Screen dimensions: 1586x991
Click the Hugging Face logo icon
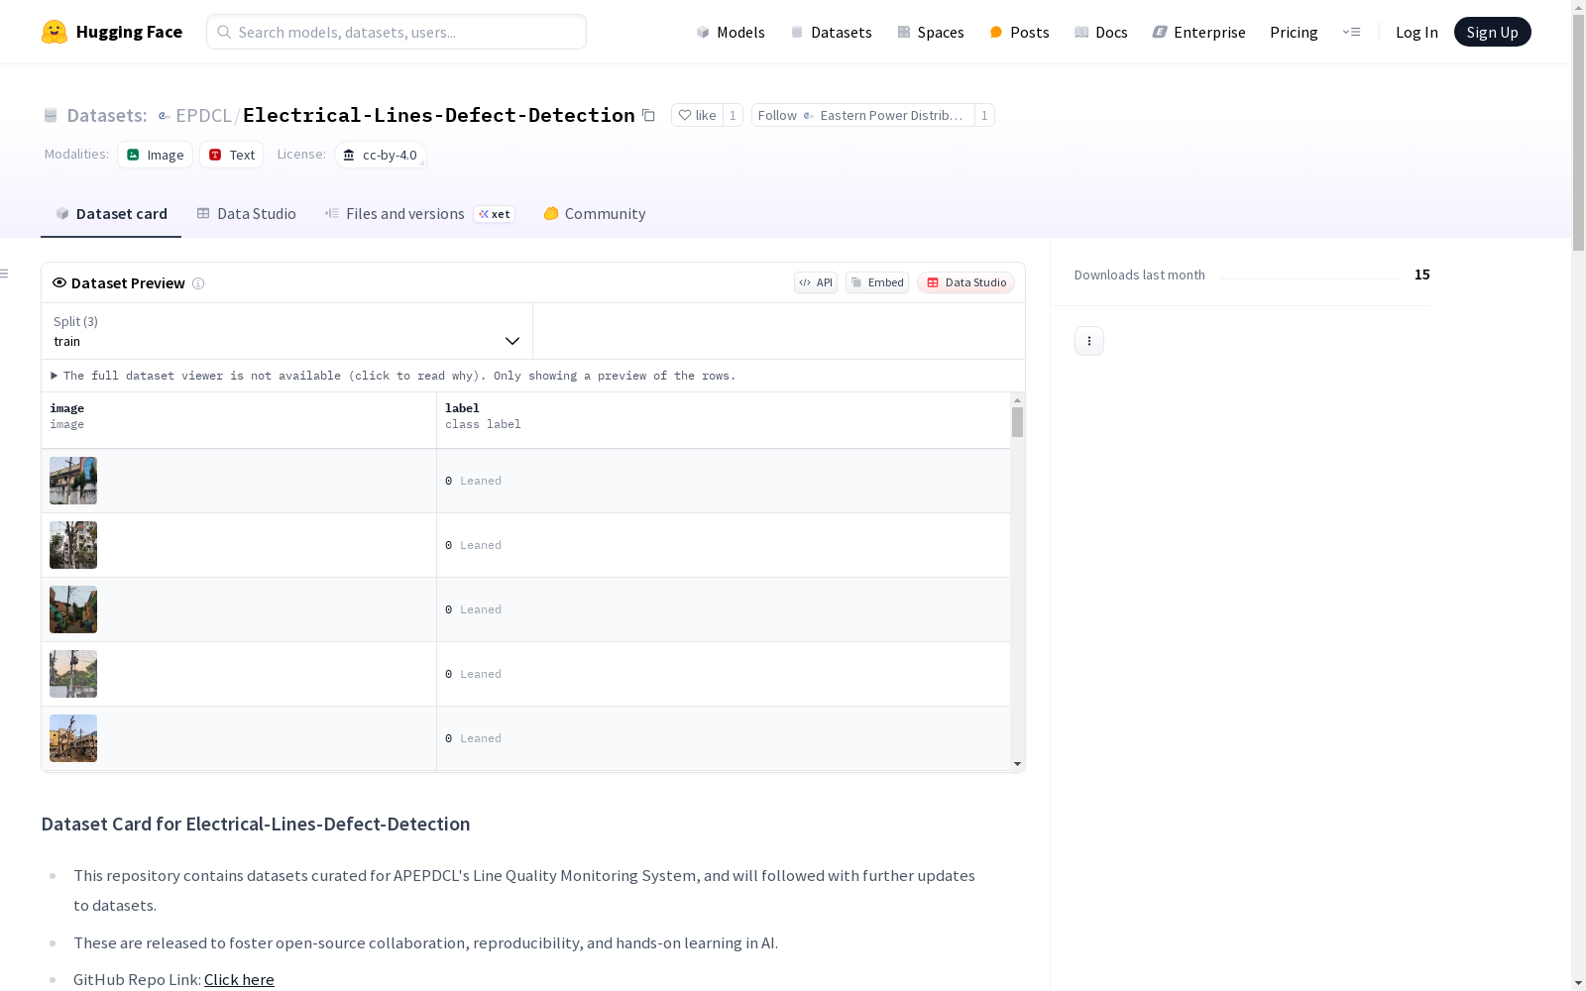[x=55, y=32]
